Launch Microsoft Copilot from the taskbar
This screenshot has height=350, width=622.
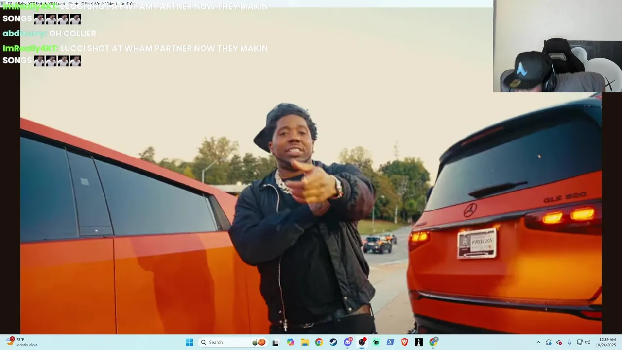(x=291, y=342)
